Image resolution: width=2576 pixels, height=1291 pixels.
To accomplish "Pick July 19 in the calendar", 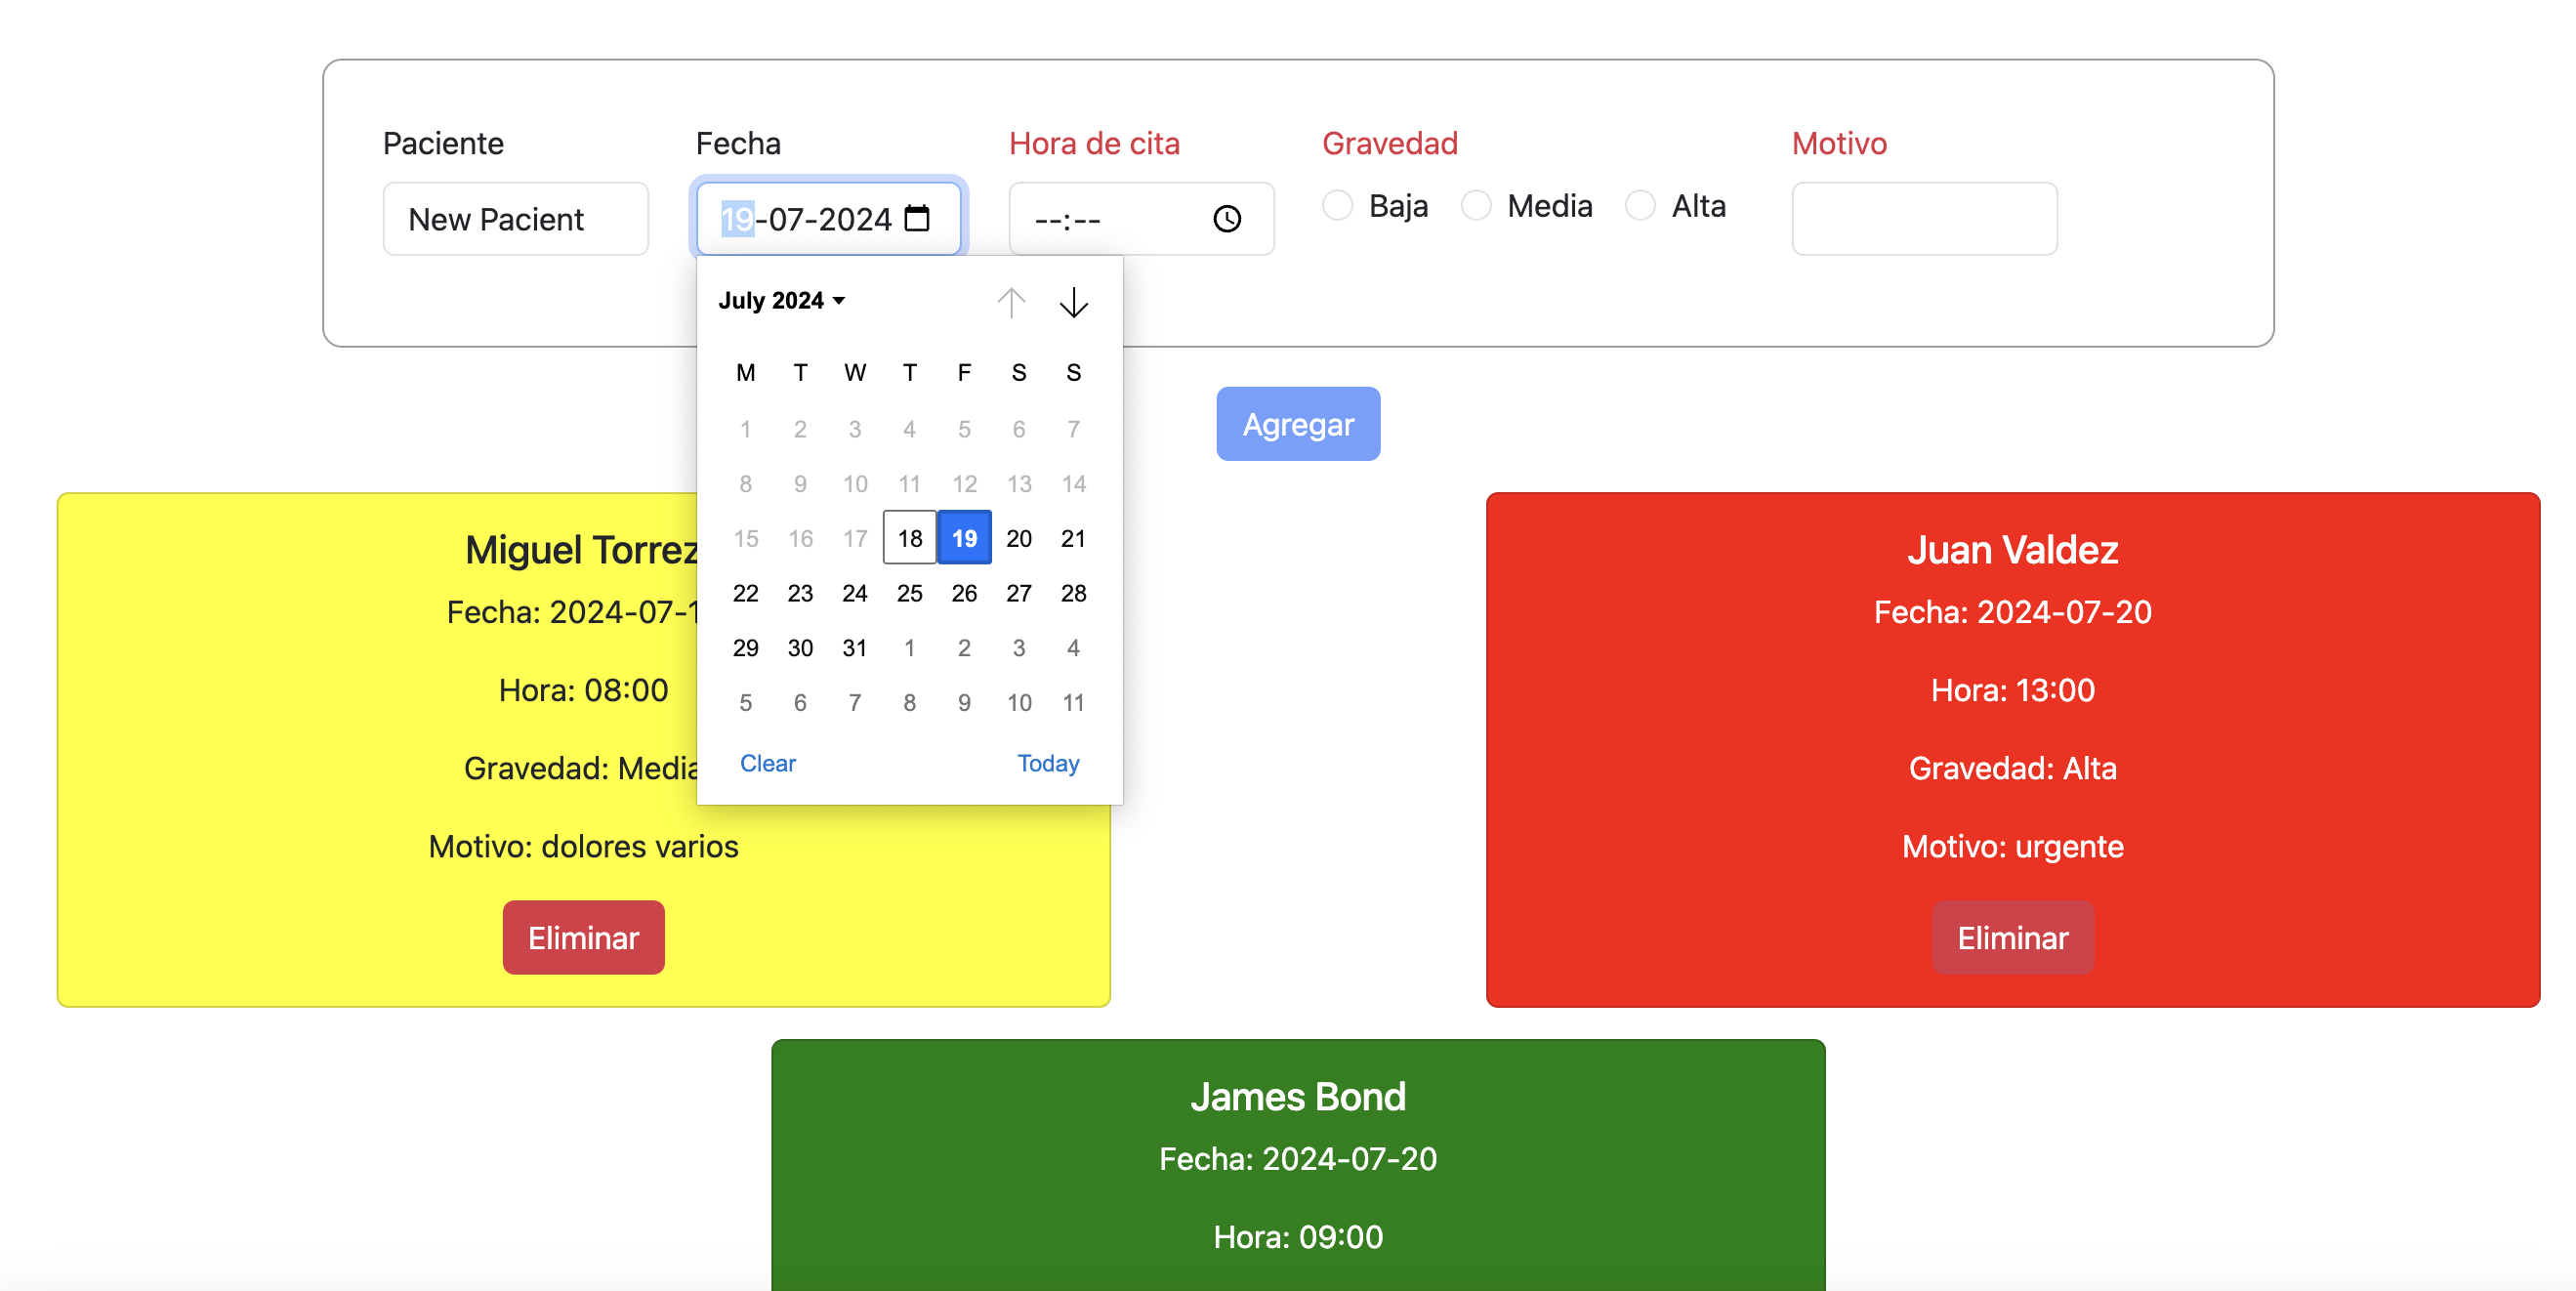I will (964, 538).
